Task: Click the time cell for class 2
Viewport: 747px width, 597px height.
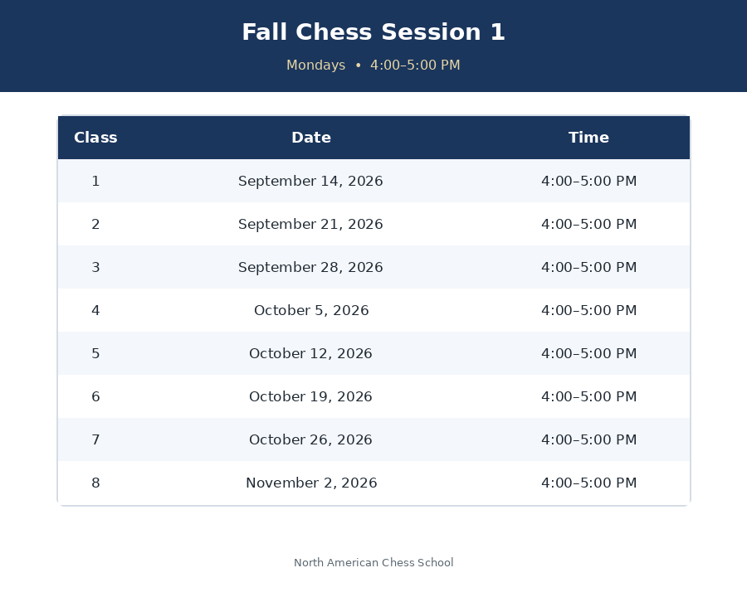Action: (x=588, y=224)
